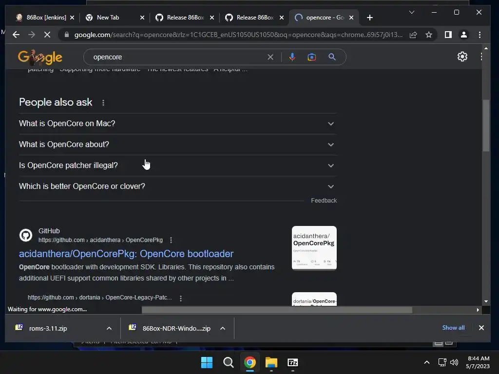Open a new browser tab
Screen dimensions: 499x374
(369, 18)
